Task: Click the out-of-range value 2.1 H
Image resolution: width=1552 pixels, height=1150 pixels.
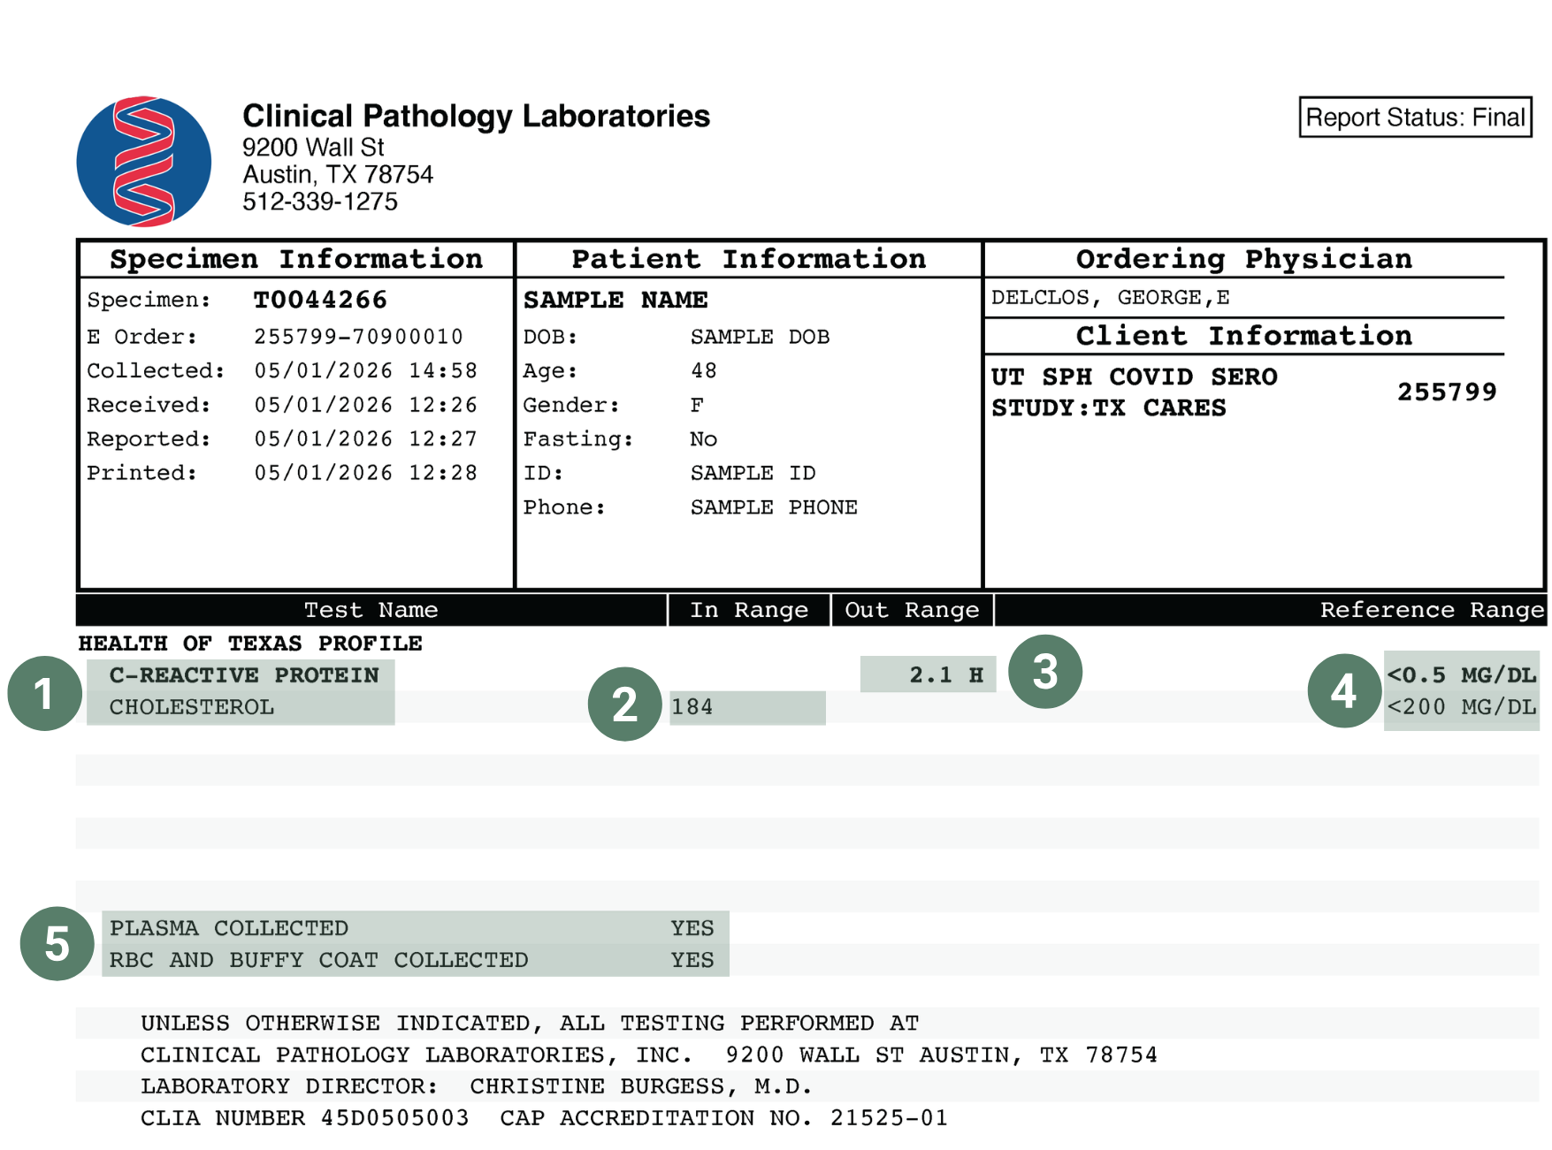Action: [946, 675]
